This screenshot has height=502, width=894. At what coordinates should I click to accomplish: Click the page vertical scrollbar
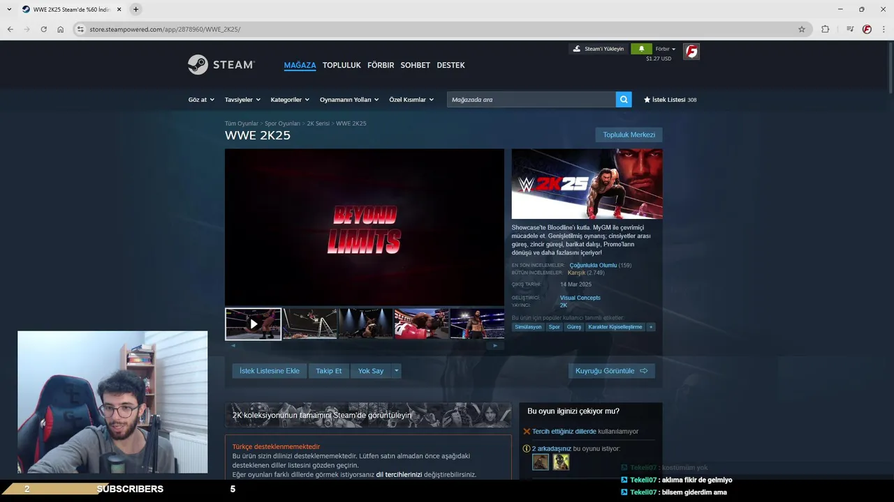pos(891,66)
